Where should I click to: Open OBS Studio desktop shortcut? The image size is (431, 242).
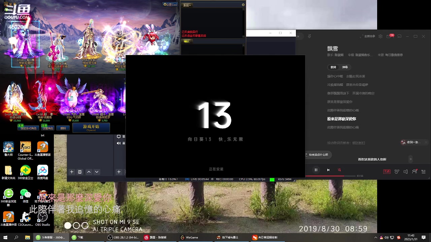(x=43, y=219)
